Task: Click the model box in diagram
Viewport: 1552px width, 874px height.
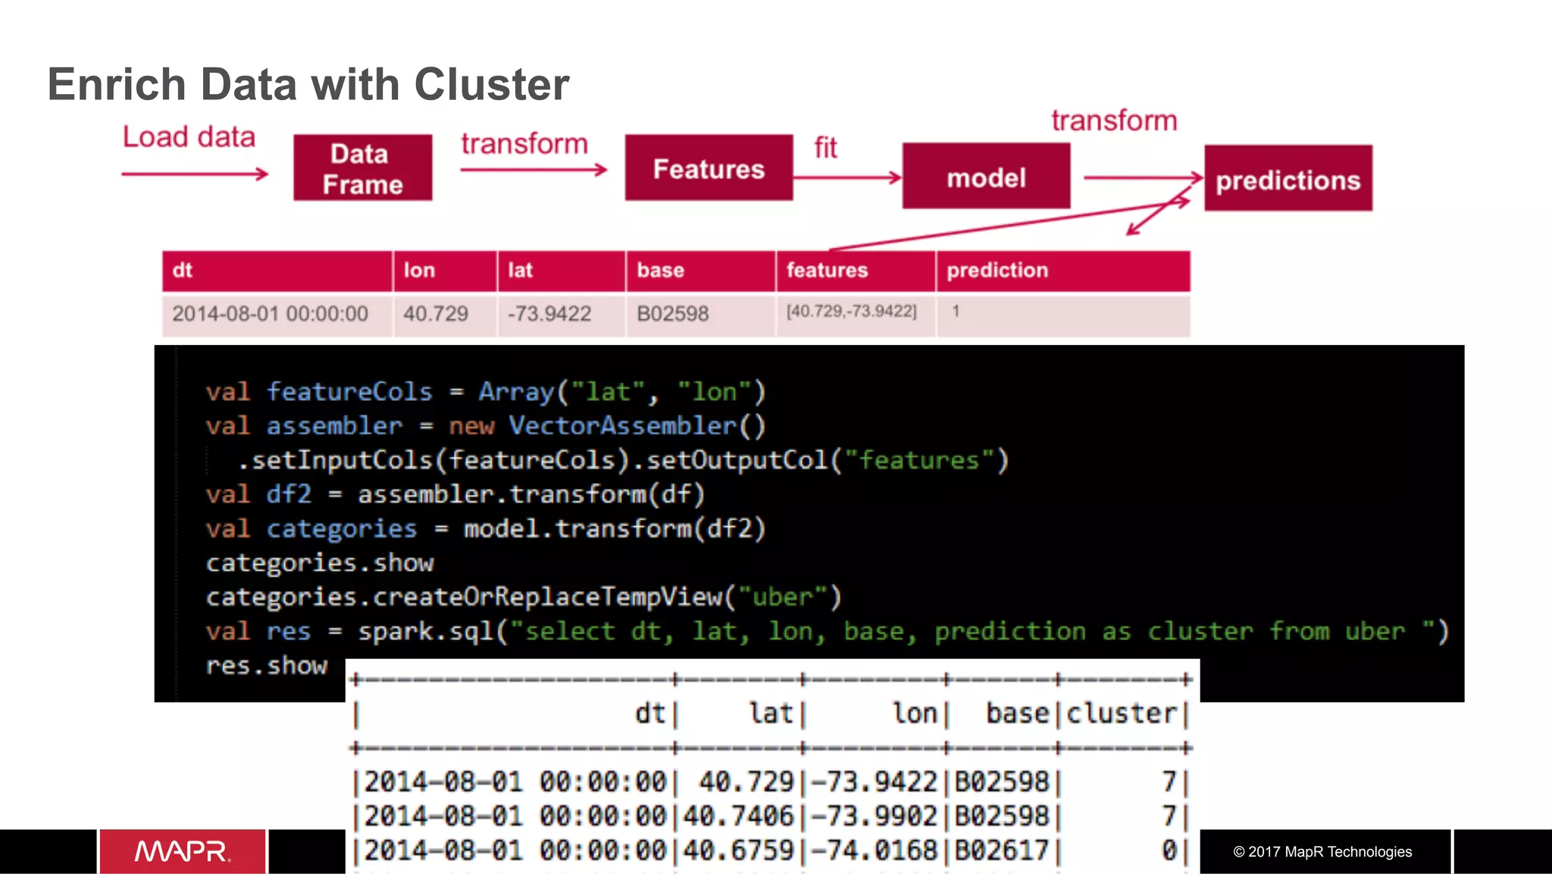Action: pos(986,177)
